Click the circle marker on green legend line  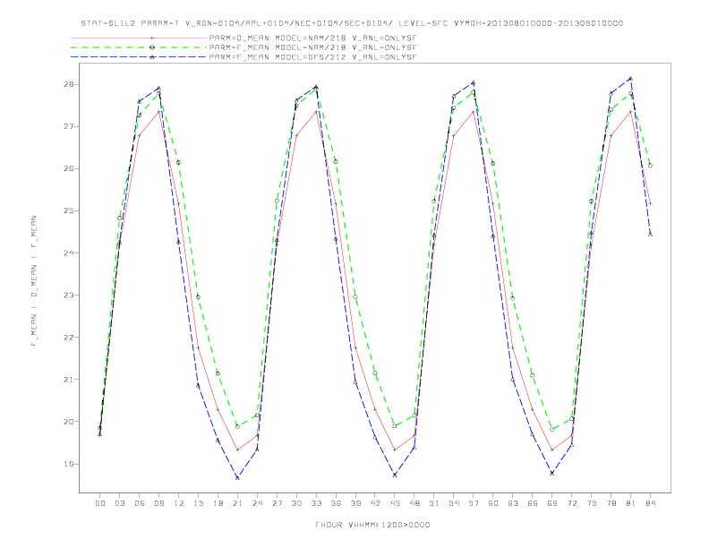click(152, 47)
